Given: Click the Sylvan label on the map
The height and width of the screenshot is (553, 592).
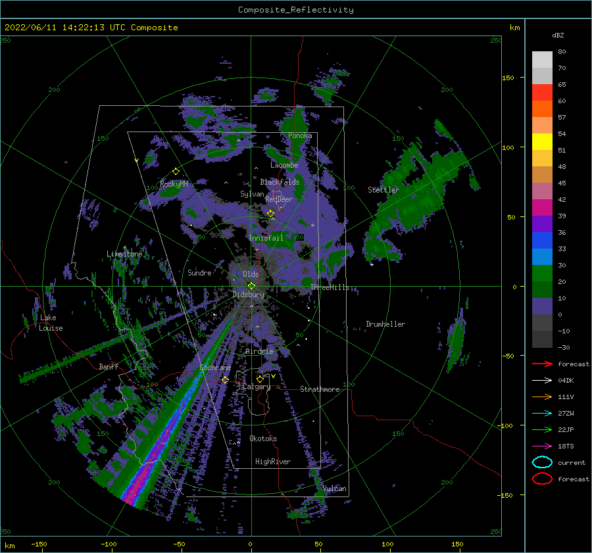Looking at the screenshot, I should click(252, 194).
